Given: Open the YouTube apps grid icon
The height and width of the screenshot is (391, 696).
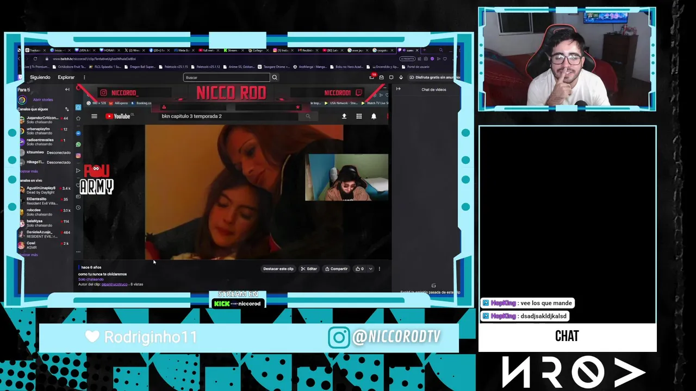Looking at the screenshot, I should click(359, 116).
